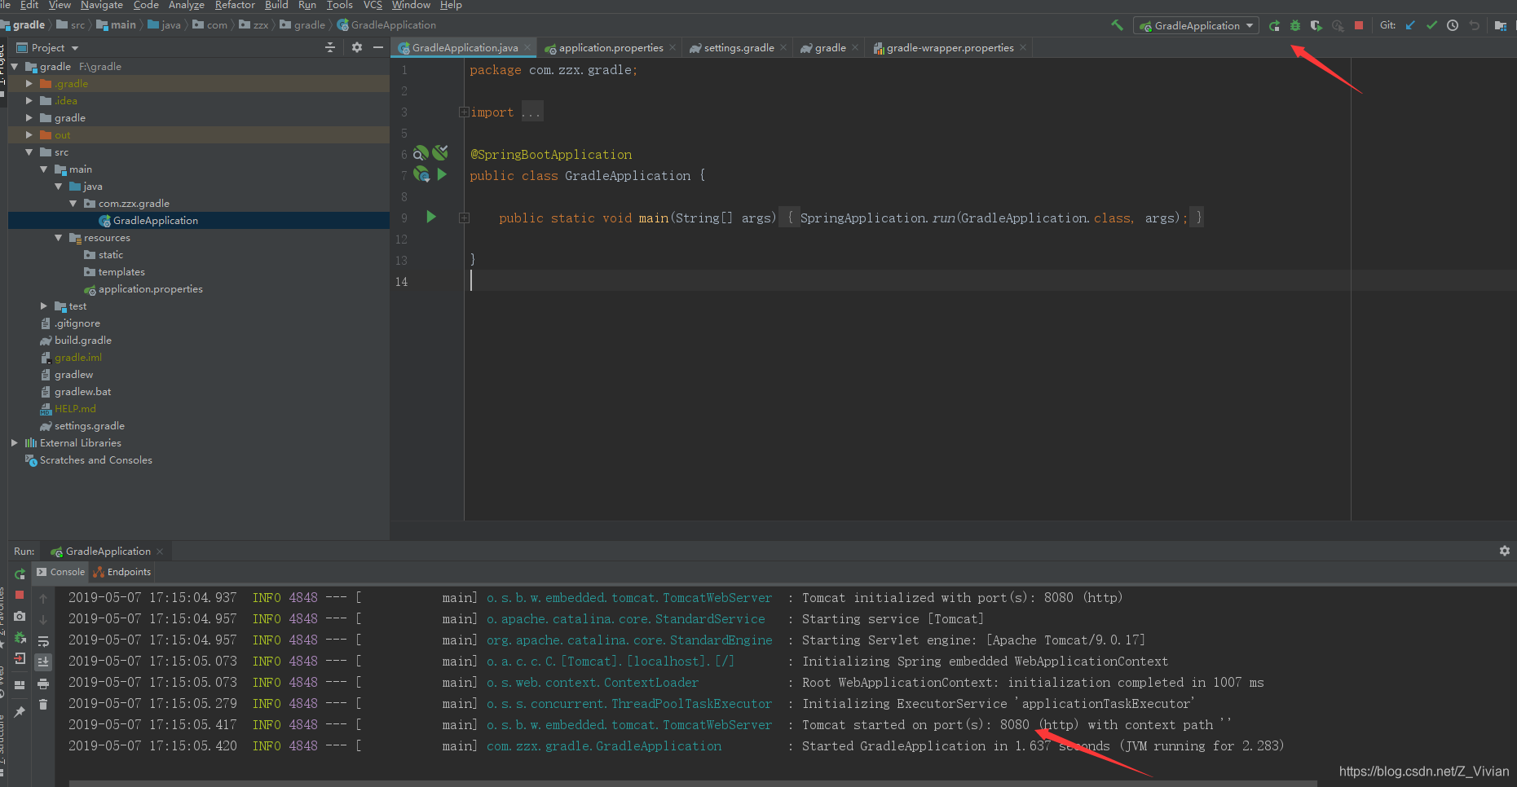This screenshot has width=1517, height=787.
Task: Expand the out folder
Action: pos(29,135)
